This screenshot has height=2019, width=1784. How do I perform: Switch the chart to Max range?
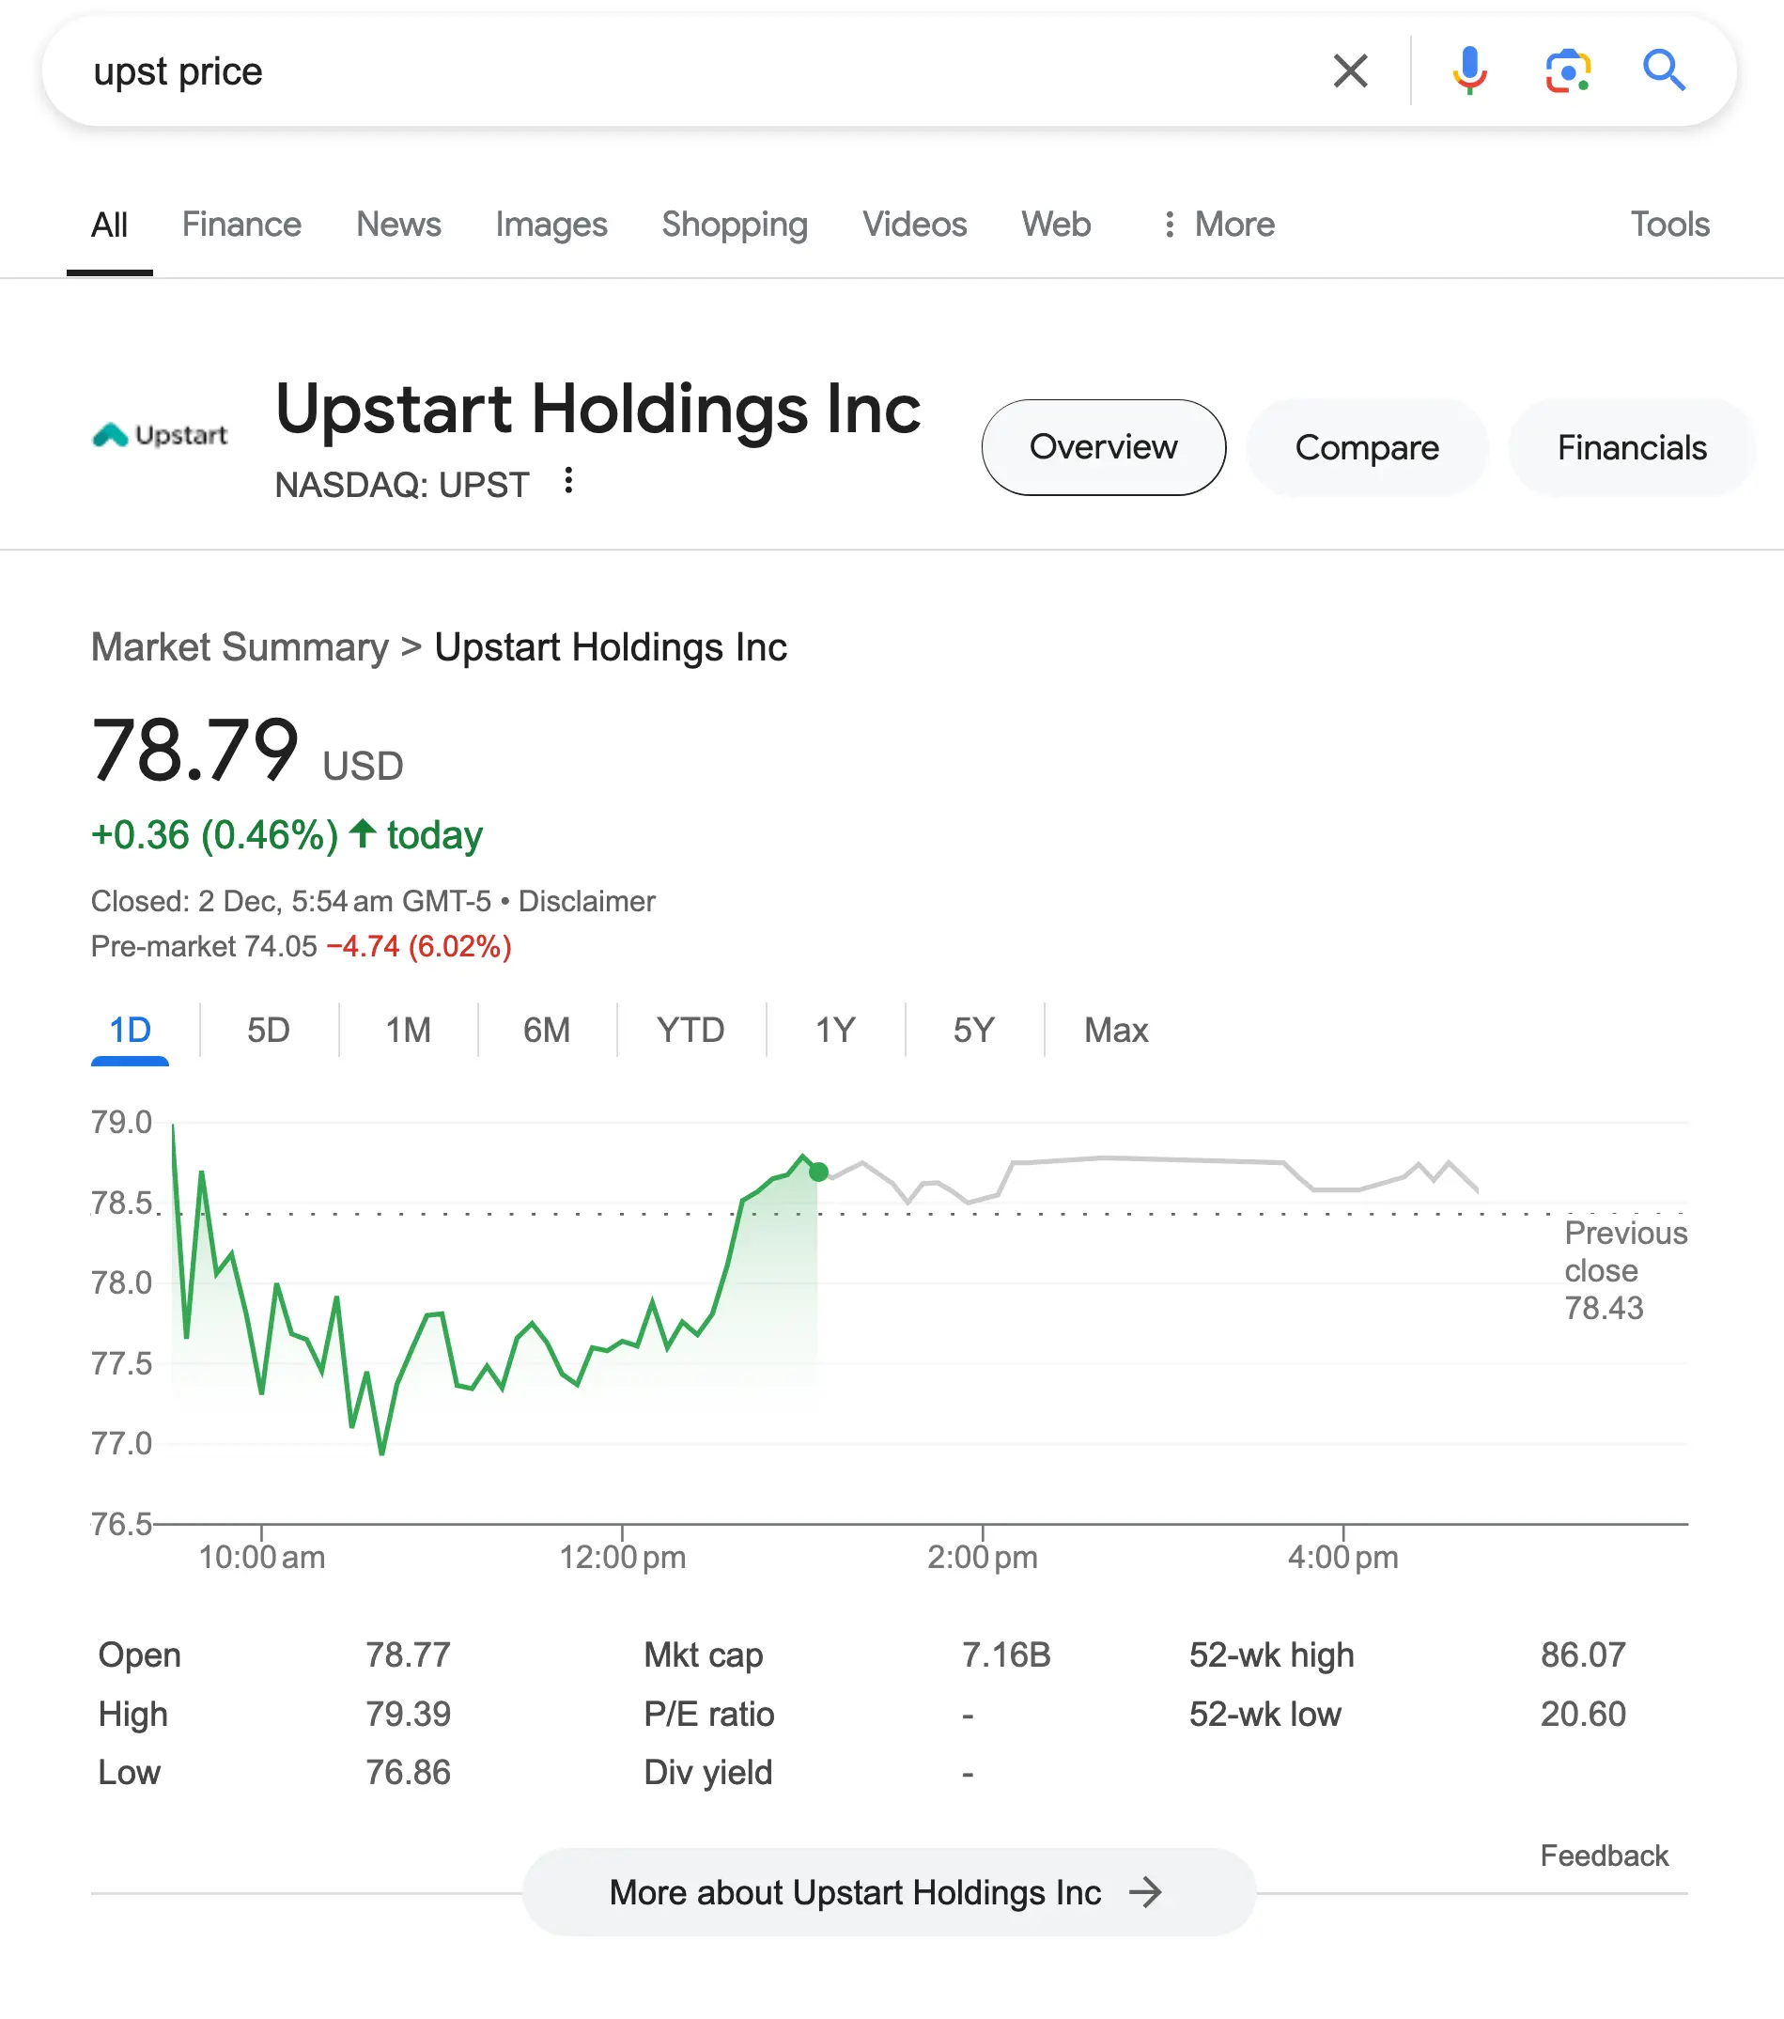point(1116,1031)
